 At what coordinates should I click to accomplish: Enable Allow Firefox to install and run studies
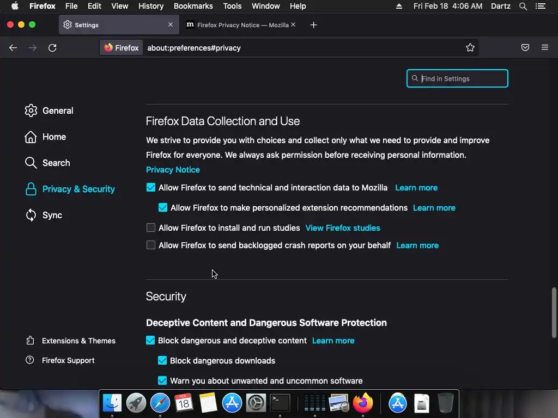[151, 228]
